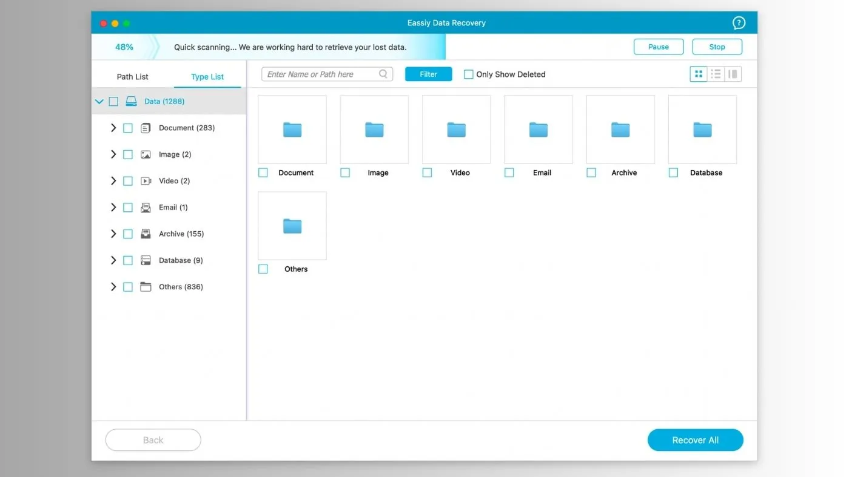Collapse the Data (1288) root node
The image size is (849, 477).
pos(99,102)
